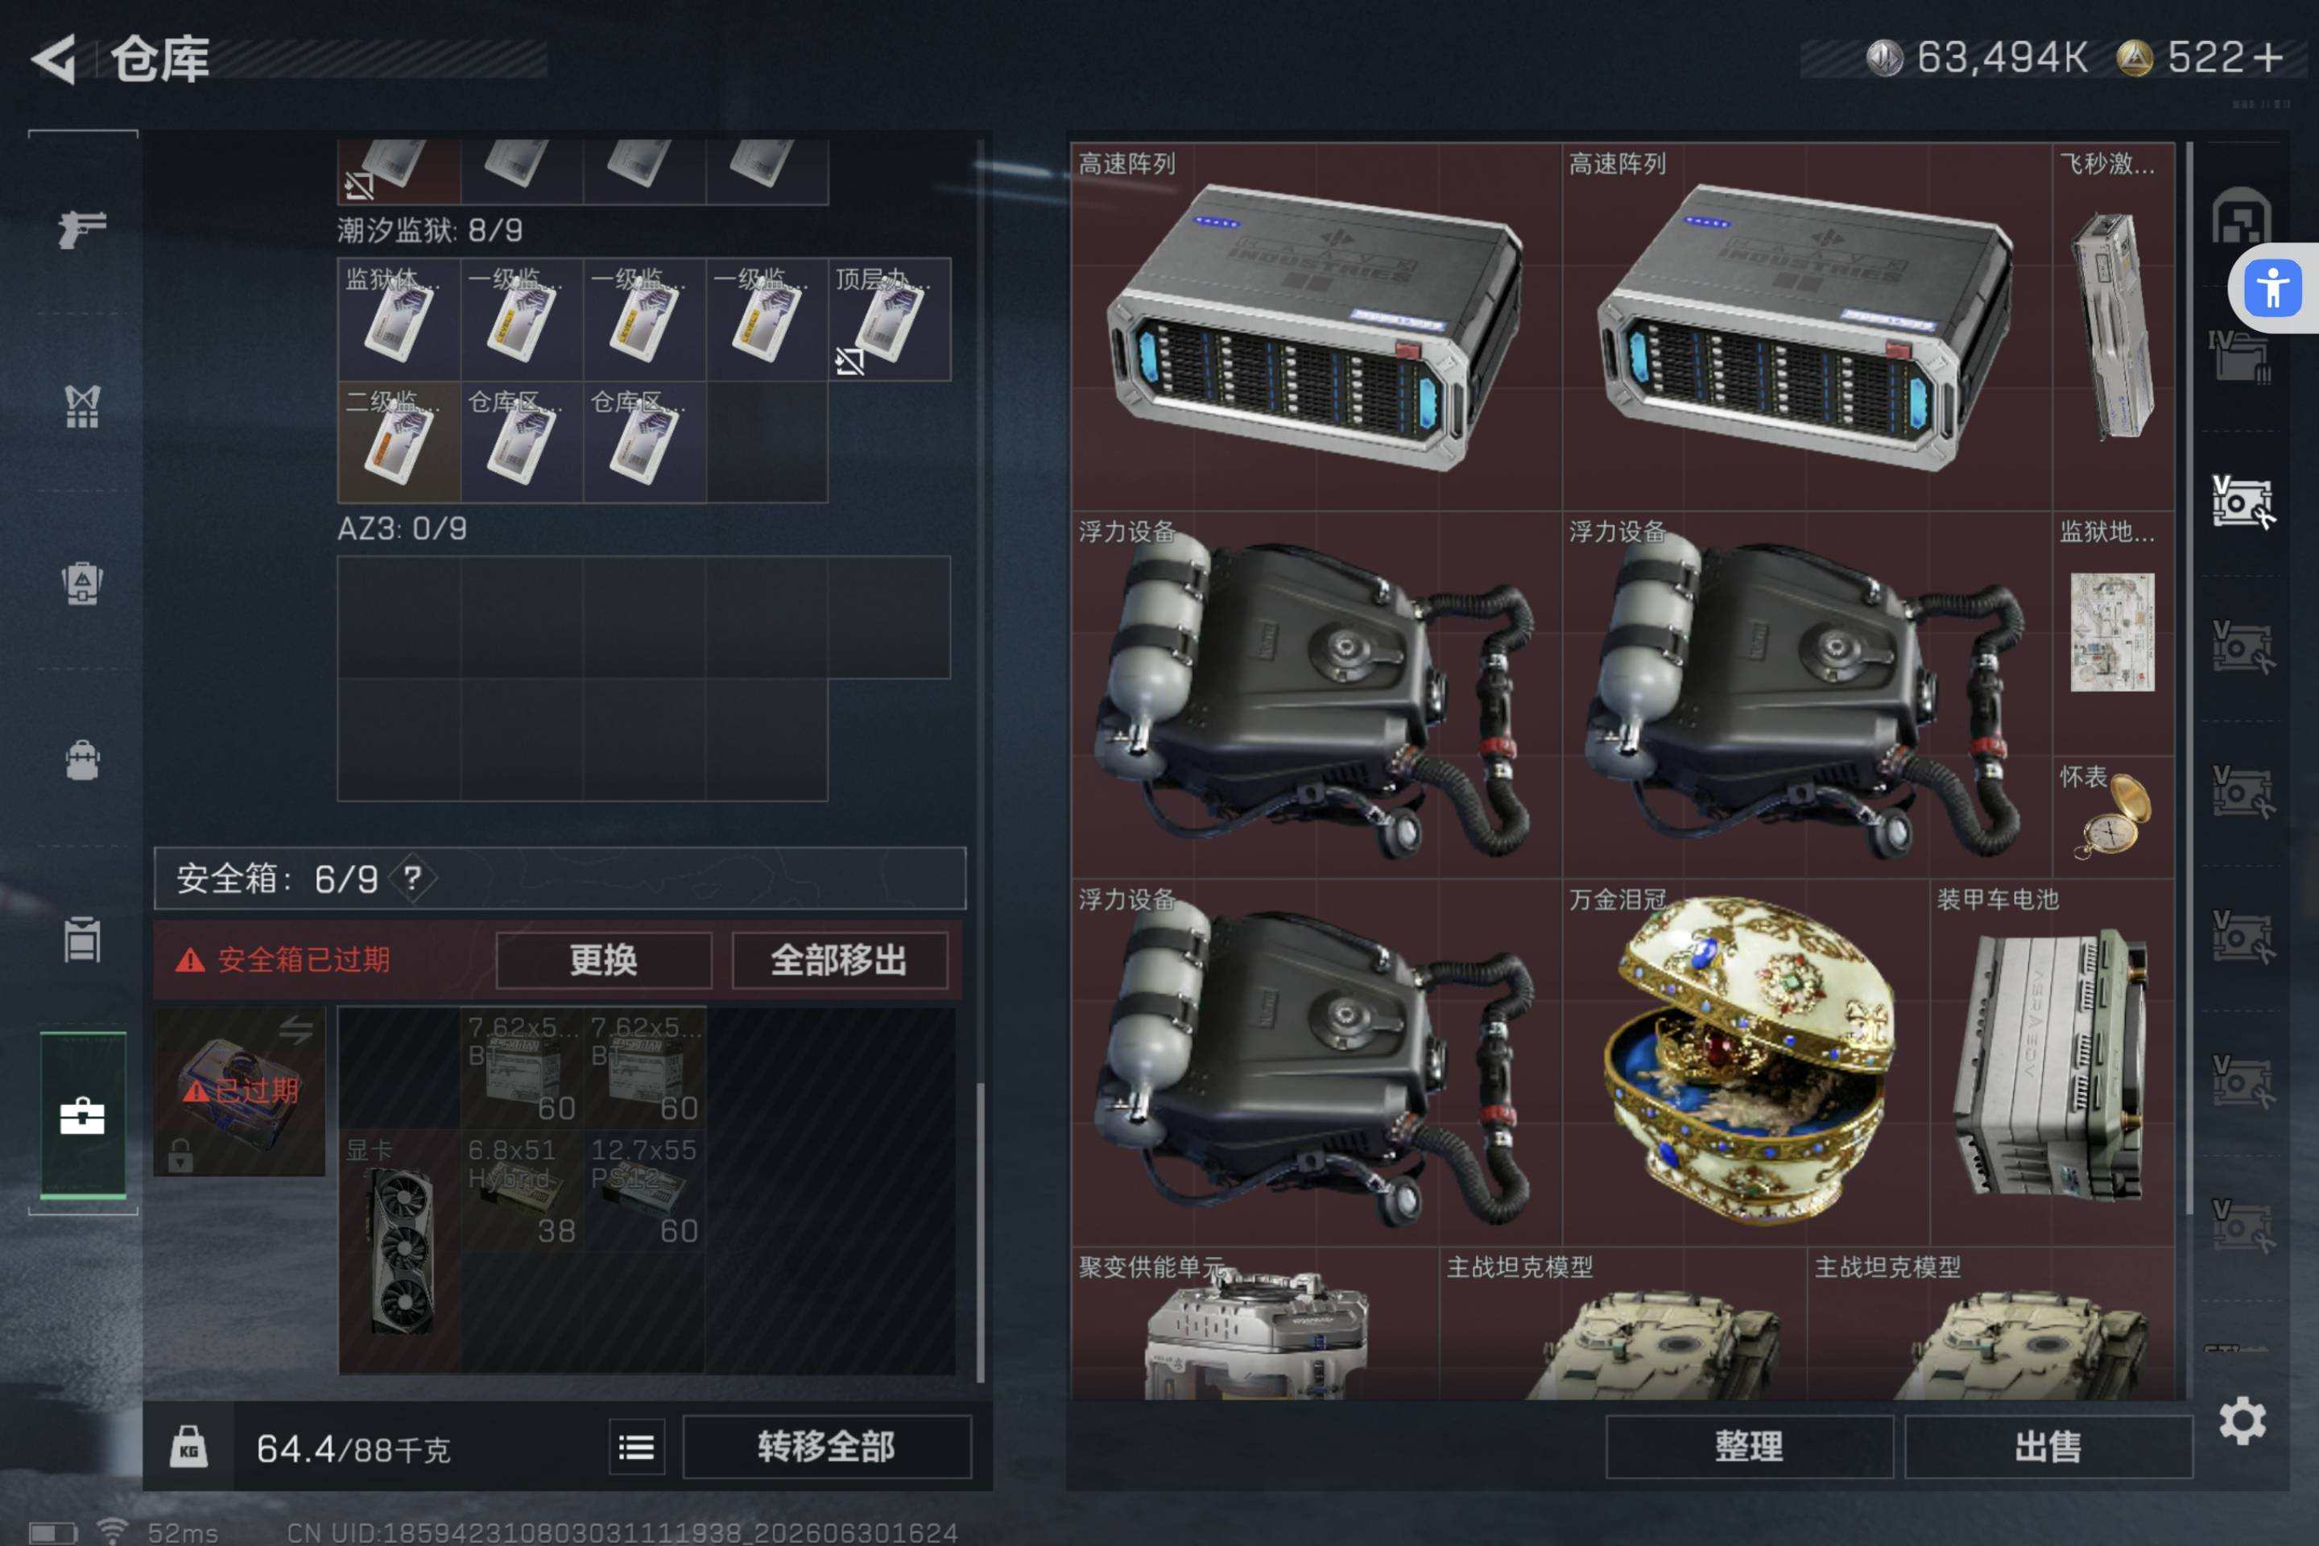Switch to the active warehouse page tab
Viewport: 2319px width, 1546px height.
[2242, 502]
